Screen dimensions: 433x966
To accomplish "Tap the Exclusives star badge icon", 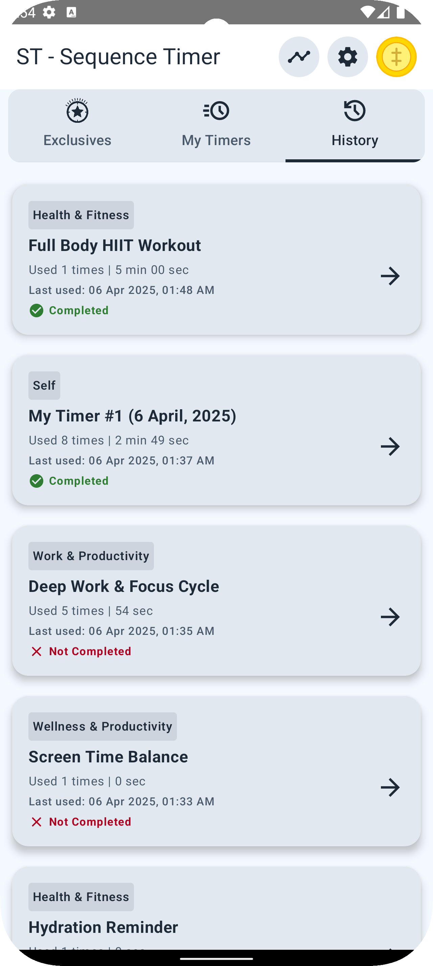I will point(77,111).
